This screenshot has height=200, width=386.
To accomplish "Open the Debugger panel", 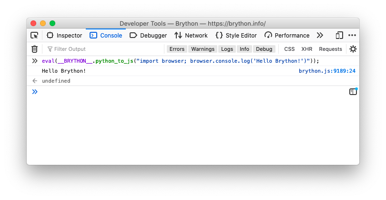I will tap(148, 35).
